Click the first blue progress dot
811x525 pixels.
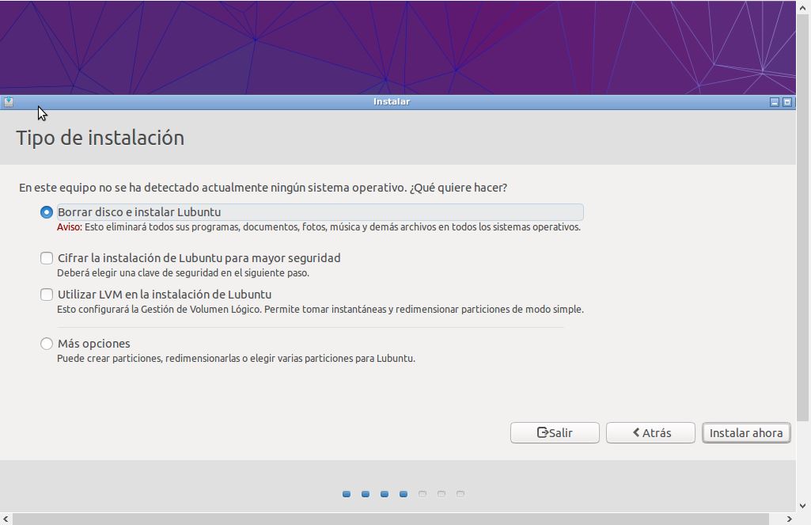[347, 494]
